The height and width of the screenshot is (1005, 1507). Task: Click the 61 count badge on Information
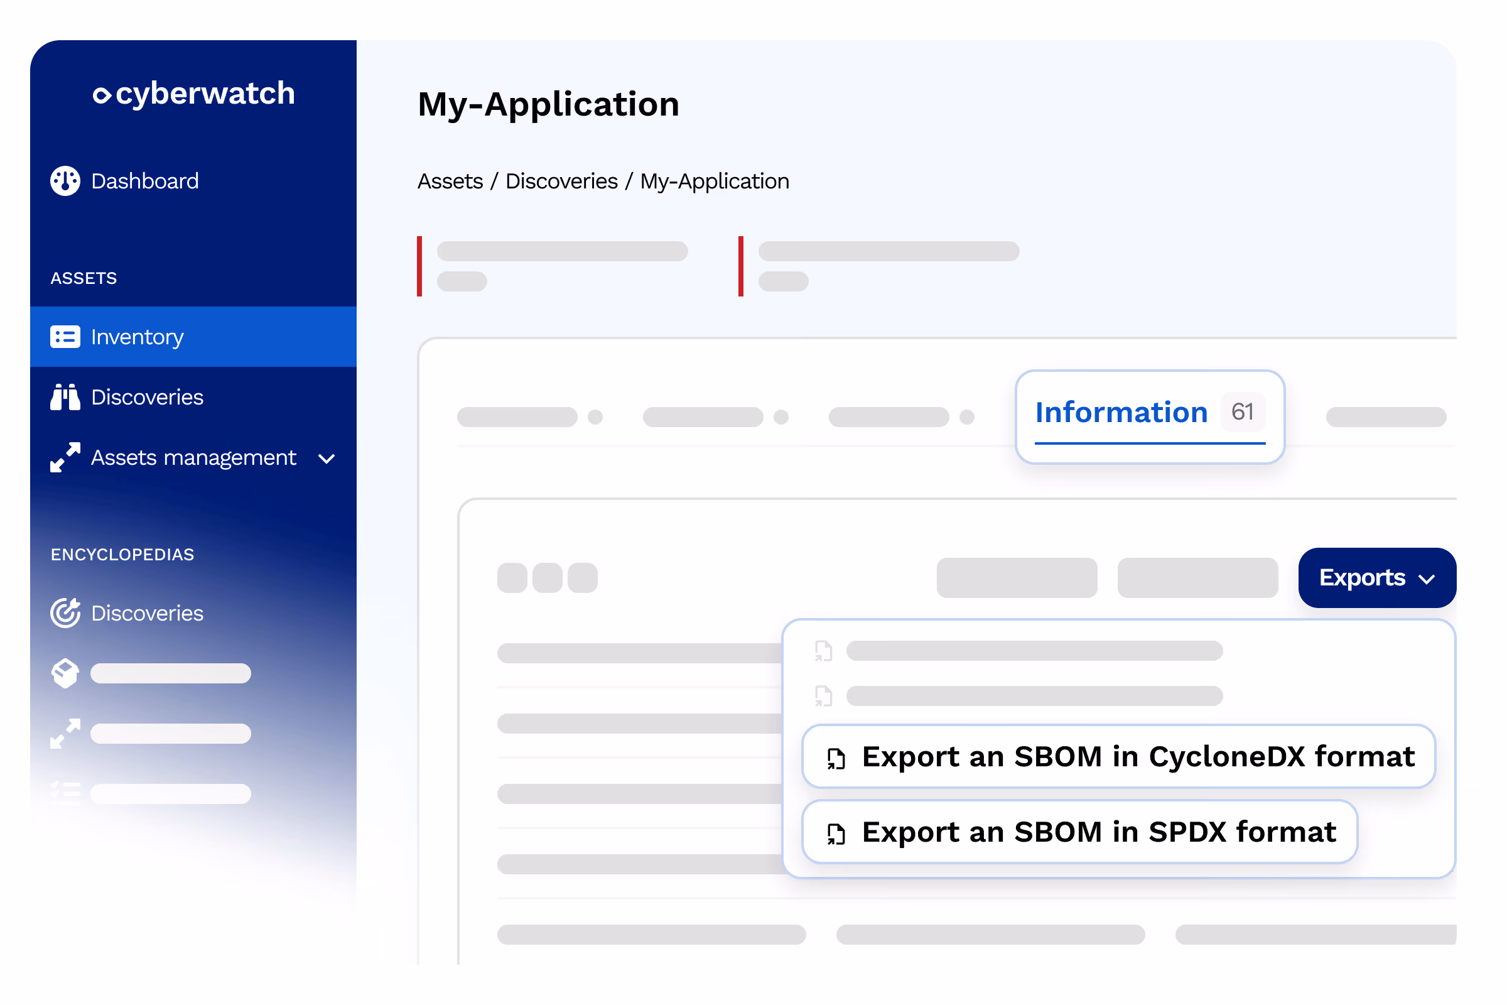[1243, 411]
